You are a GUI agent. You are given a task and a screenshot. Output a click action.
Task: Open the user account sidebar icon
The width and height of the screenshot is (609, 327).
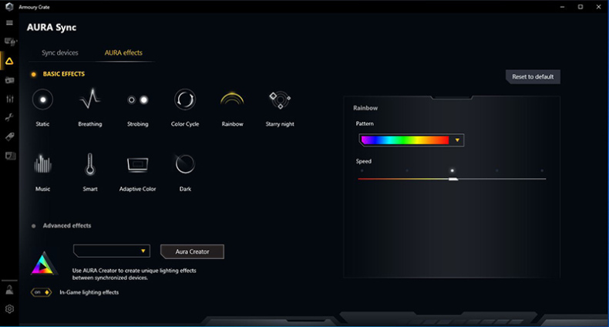(x=10, y=289)
